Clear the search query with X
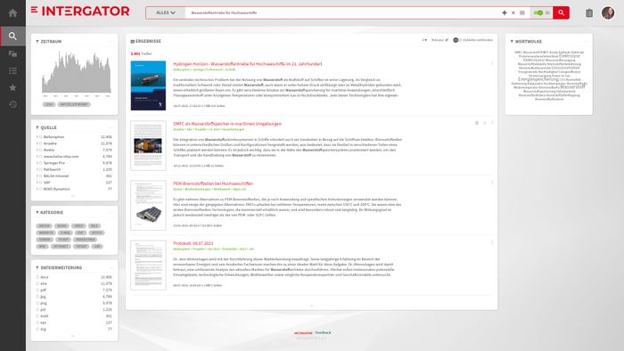Image resolution: width=624 pixels, height=351 pixels. (x=513, y=12)
